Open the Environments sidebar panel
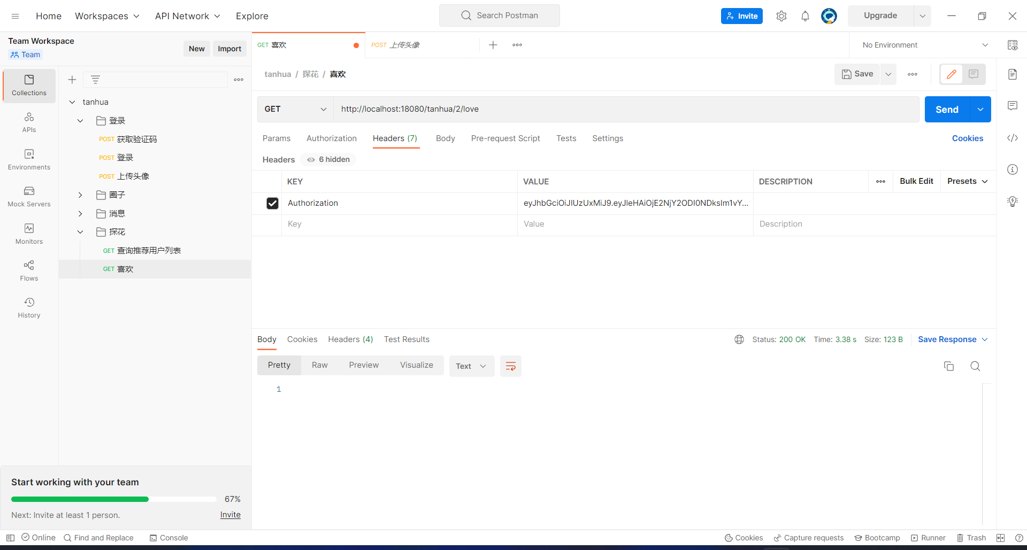Viewport: 1027px width, 550px height. coord(29,160)
